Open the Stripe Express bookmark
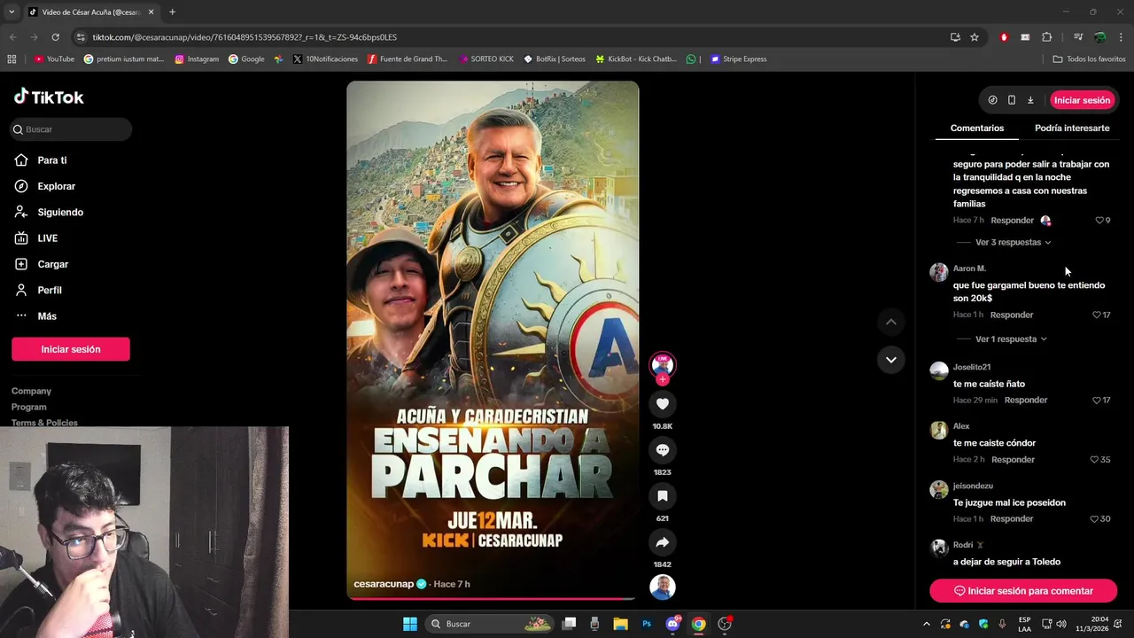Image resolution: width=1134 pixels, height=638 pixels. point(739,59)
